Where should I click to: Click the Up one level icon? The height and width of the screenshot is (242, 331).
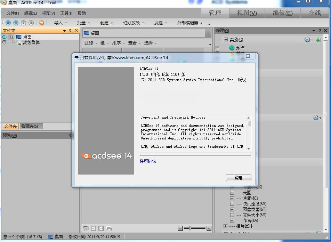pos(31,23)
